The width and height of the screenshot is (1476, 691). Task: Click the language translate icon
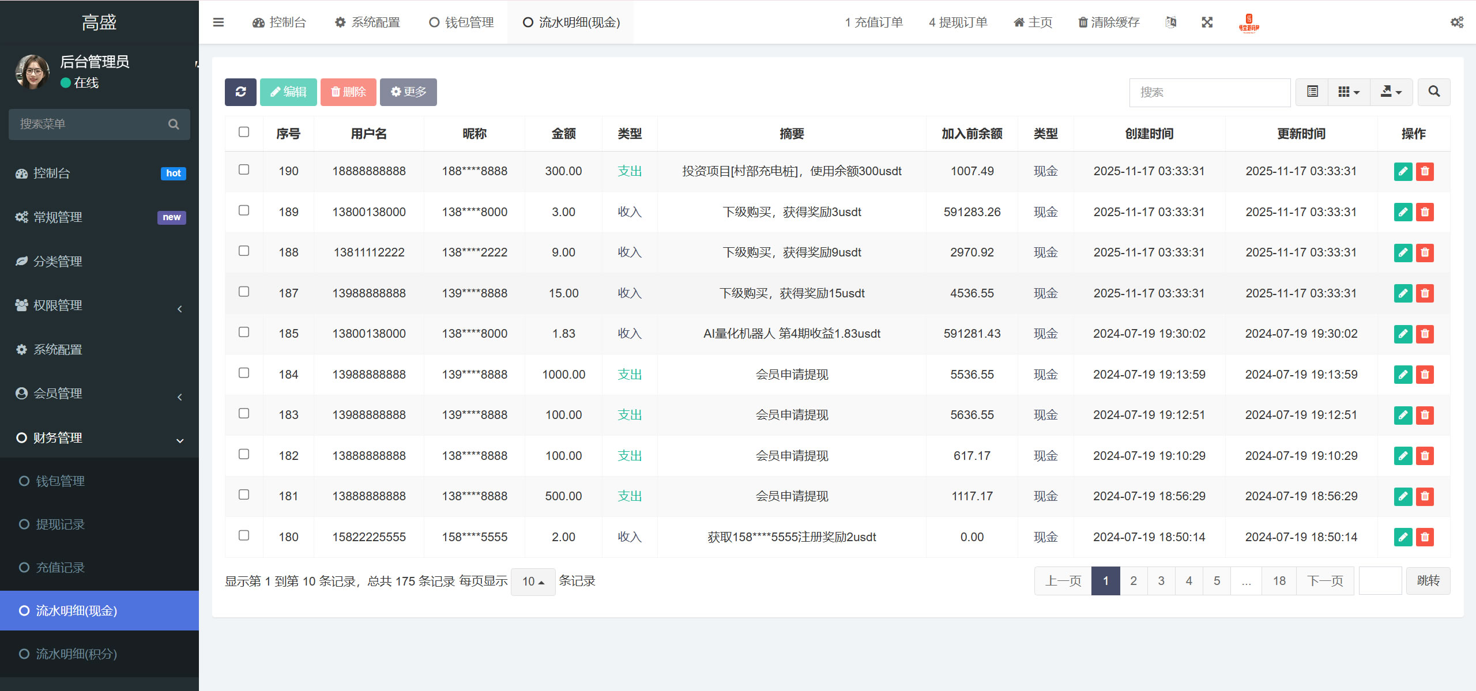(1170, 22)
